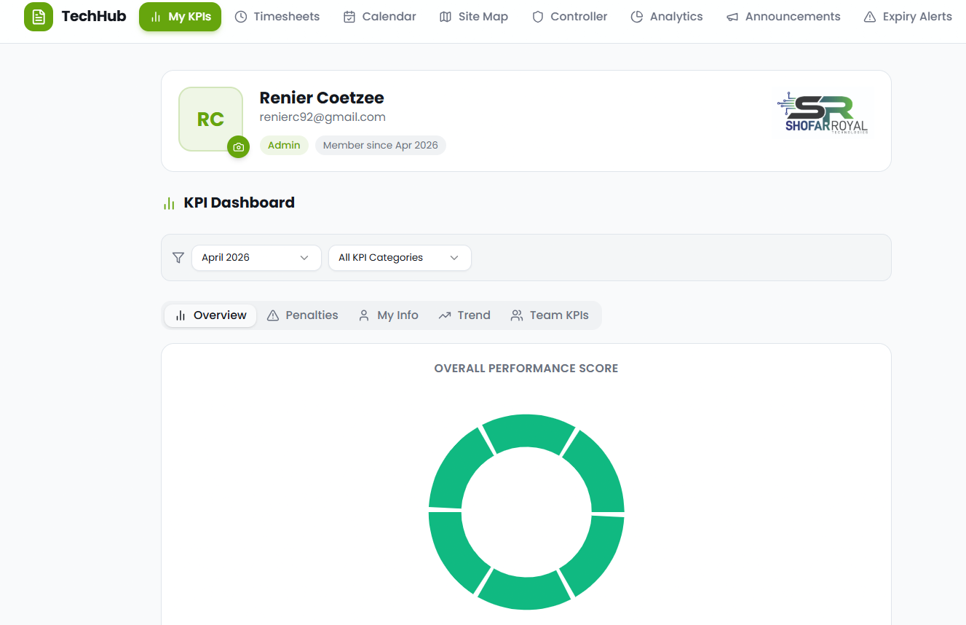The image size is (966, 625).
Task: Navigate to the Controller section
Action: pos(570,17)
